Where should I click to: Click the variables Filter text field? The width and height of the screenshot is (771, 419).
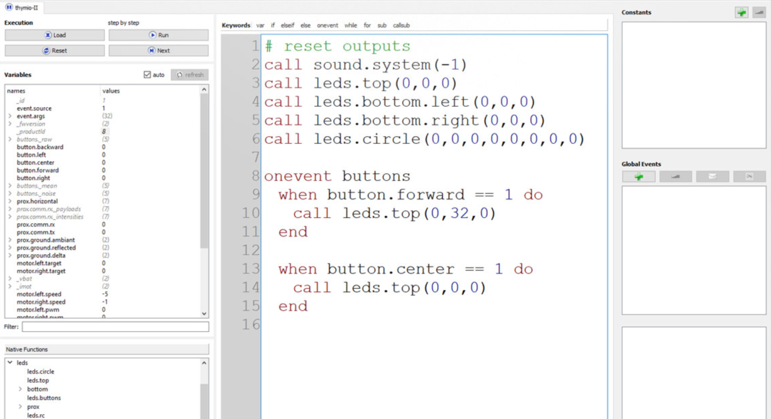coord(115,327)
